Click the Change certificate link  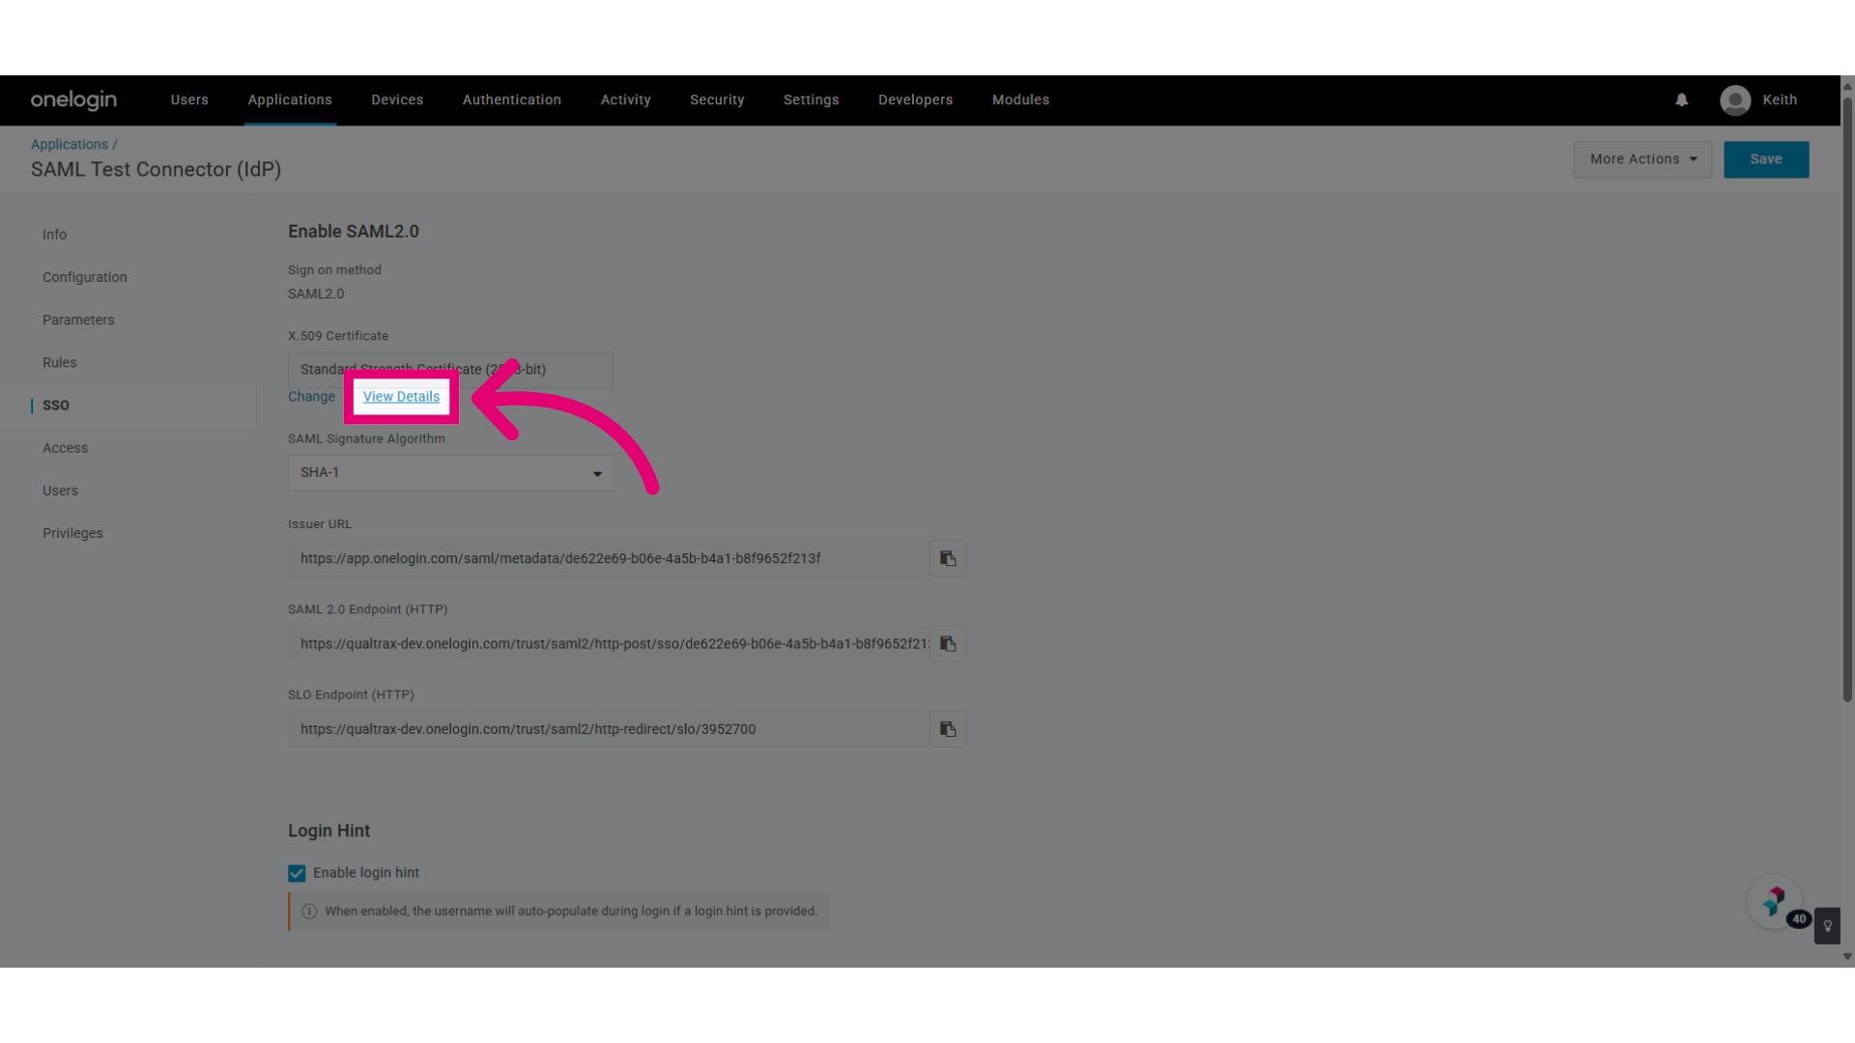(311, 397)
